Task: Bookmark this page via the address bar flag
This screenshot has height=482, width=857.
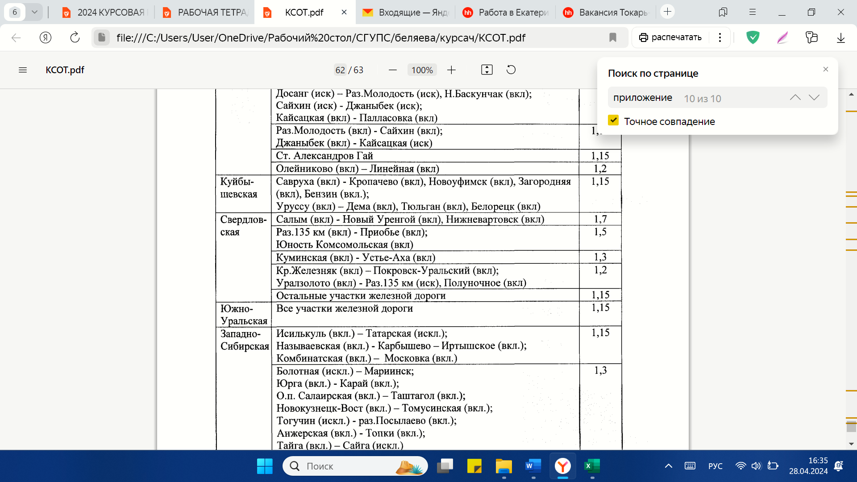Action: [x=613, y=37]
